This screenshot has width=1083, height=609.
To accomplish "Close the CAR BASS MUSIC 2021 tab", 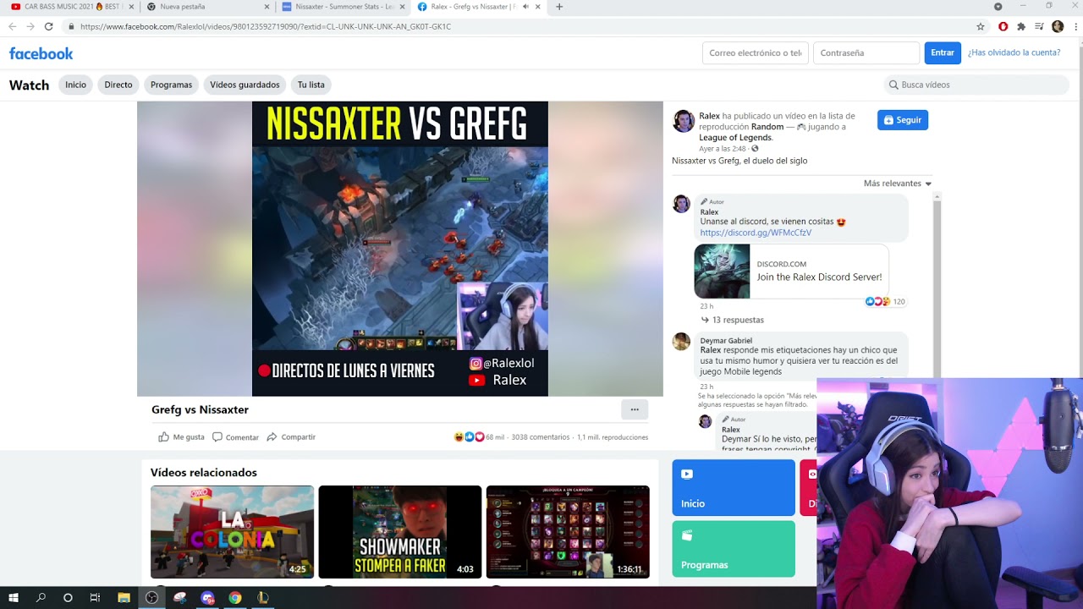I will (x=131, y=7).
